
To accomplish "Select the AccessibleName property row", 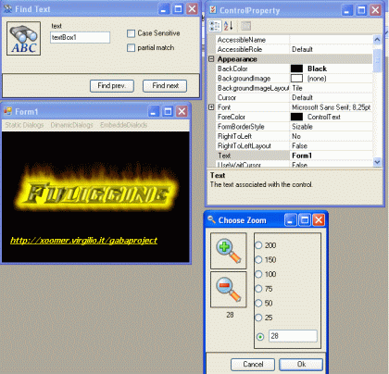I will 294,40.
